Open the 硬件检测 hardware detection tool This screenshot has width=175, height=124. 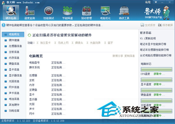[x=11, y=13]
